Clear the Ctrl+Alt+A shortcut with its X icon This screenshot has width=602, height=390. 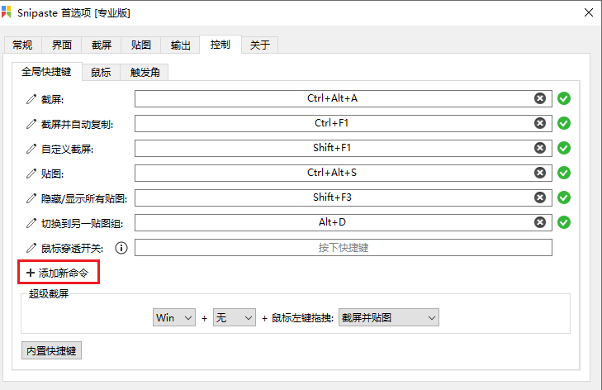(540, 98)
